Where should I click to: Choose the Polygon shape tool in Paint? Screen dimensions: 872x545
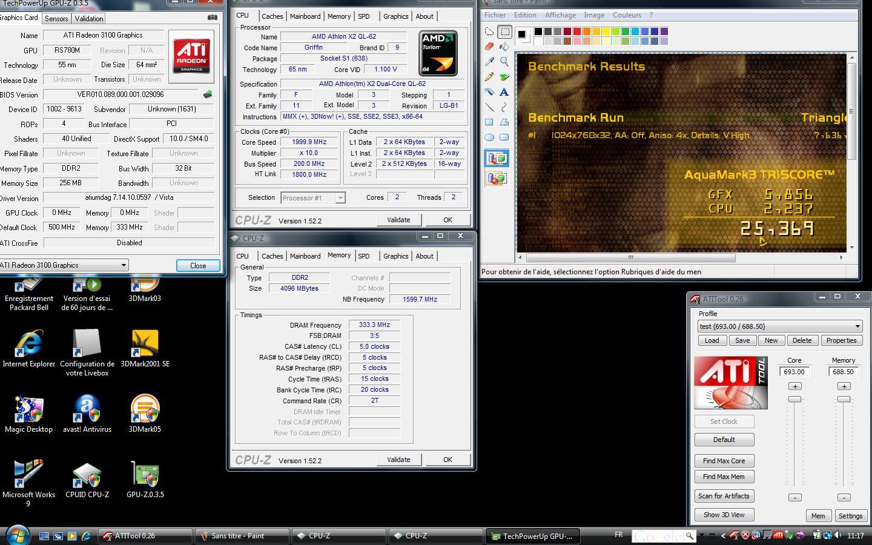coord(504,122)
